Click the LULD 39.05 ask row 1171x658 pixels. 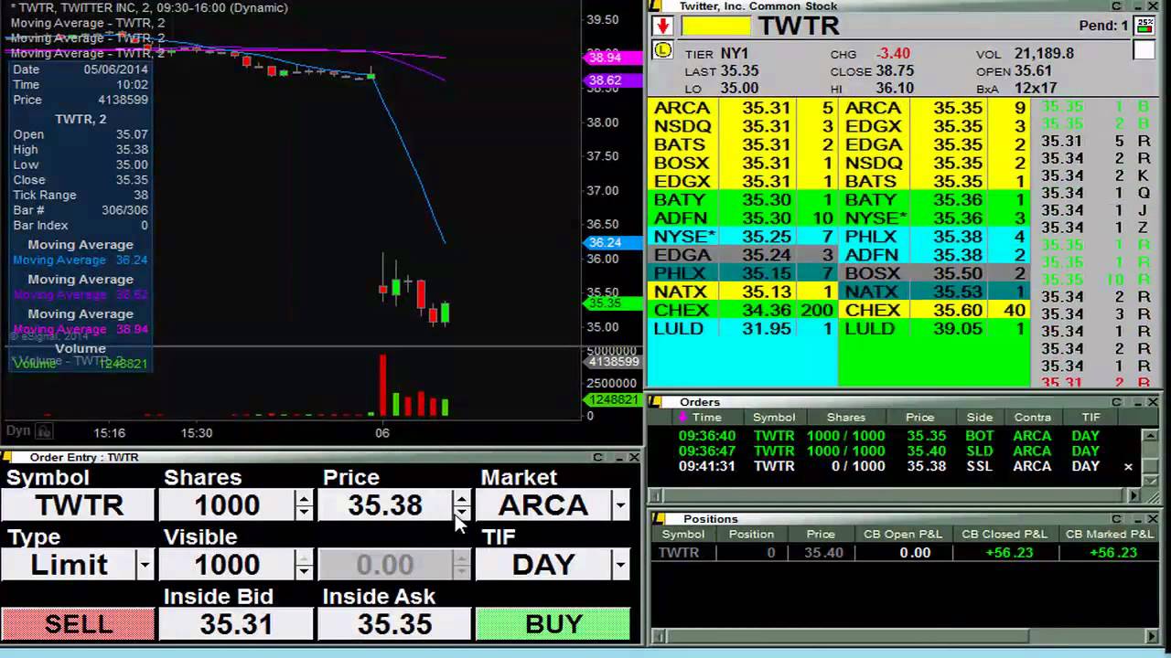coord(934,329)
